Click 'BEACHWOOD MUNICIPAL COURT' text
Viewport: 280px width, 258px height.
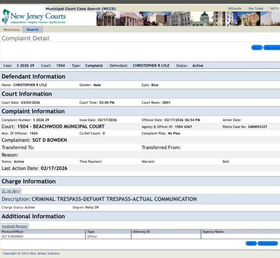coord(69,126)
